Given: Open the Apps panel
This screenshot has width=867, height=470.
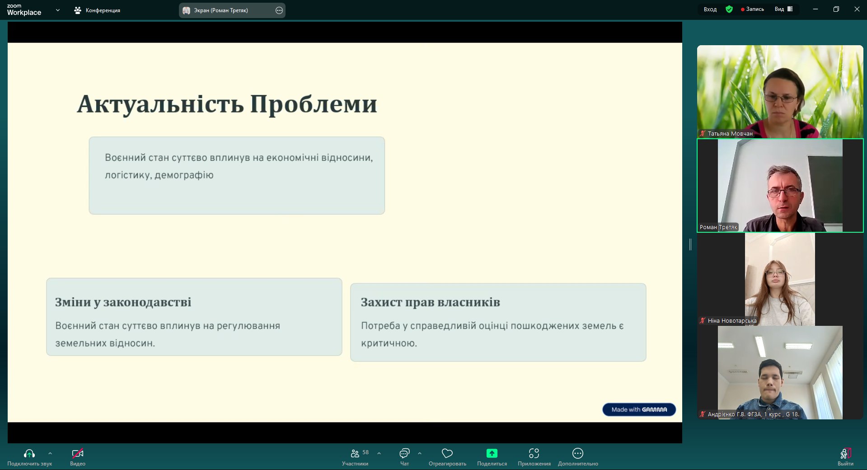Looking at the screenshot, I should coord(534,454).
